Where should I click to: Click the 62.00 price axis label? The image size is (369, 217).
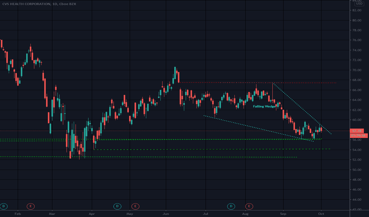[357, 110]
